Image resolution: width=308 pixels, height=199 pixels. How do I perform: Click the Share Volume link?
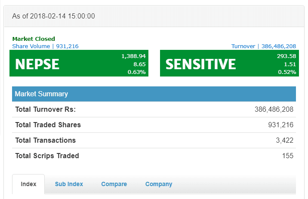click(x=45, y=46)
